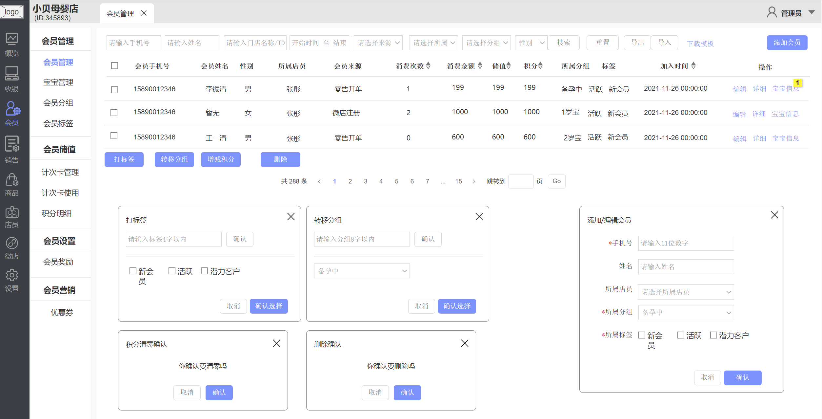Viewport: 822px width, 419px height.
Task: Click the 搜索 search button
Action: point(564,43)
